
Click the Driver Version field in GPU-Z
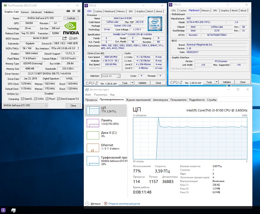pyautogui.click(x=49, y=73)
